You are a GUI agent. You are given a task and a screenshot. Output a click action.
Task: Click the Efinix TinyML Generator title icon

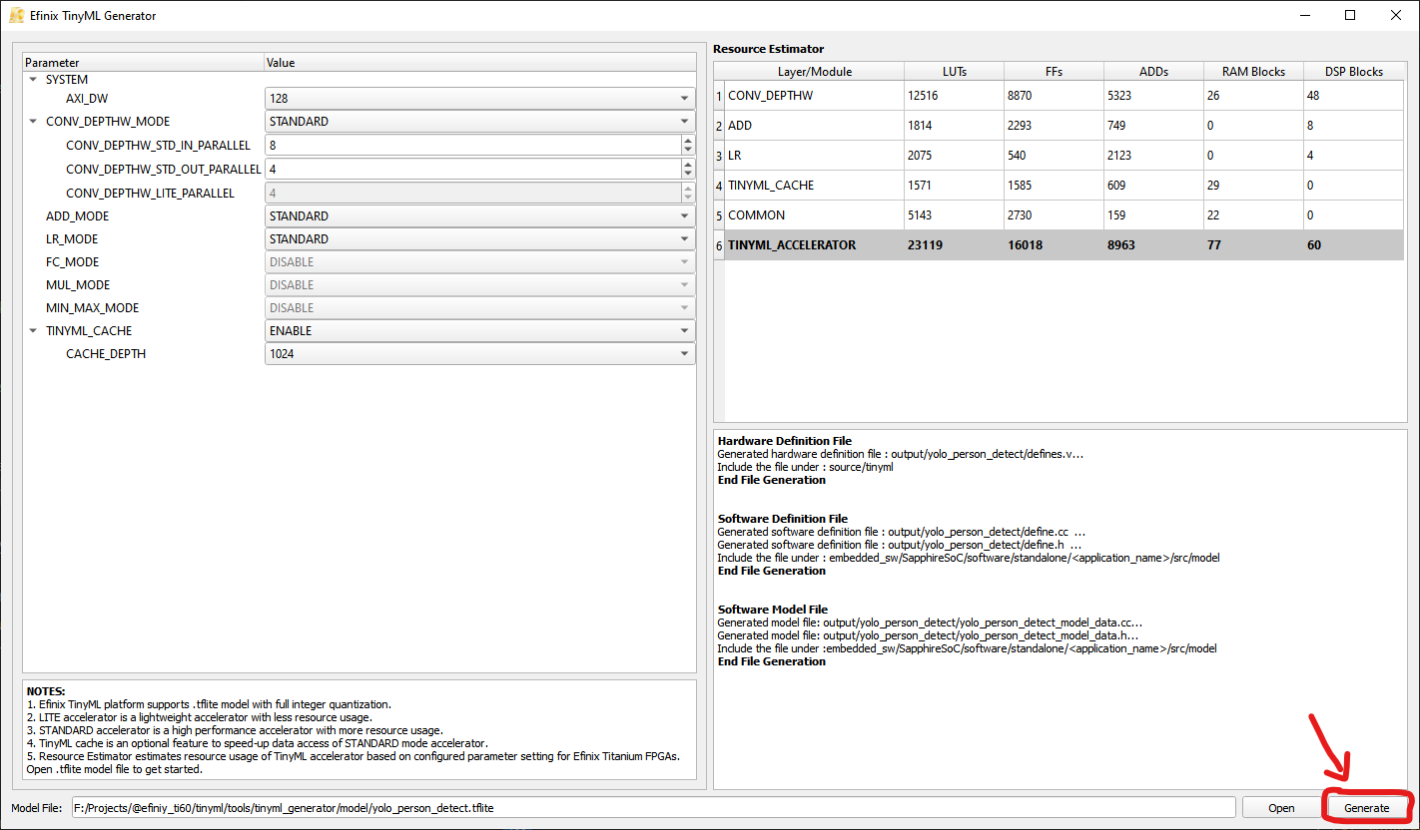(17, 16)
